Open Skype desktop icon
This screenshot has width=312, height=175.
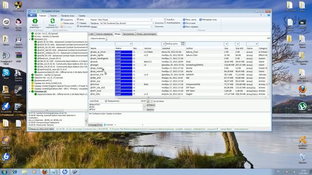pyautogui.click(x=6, y=74)
